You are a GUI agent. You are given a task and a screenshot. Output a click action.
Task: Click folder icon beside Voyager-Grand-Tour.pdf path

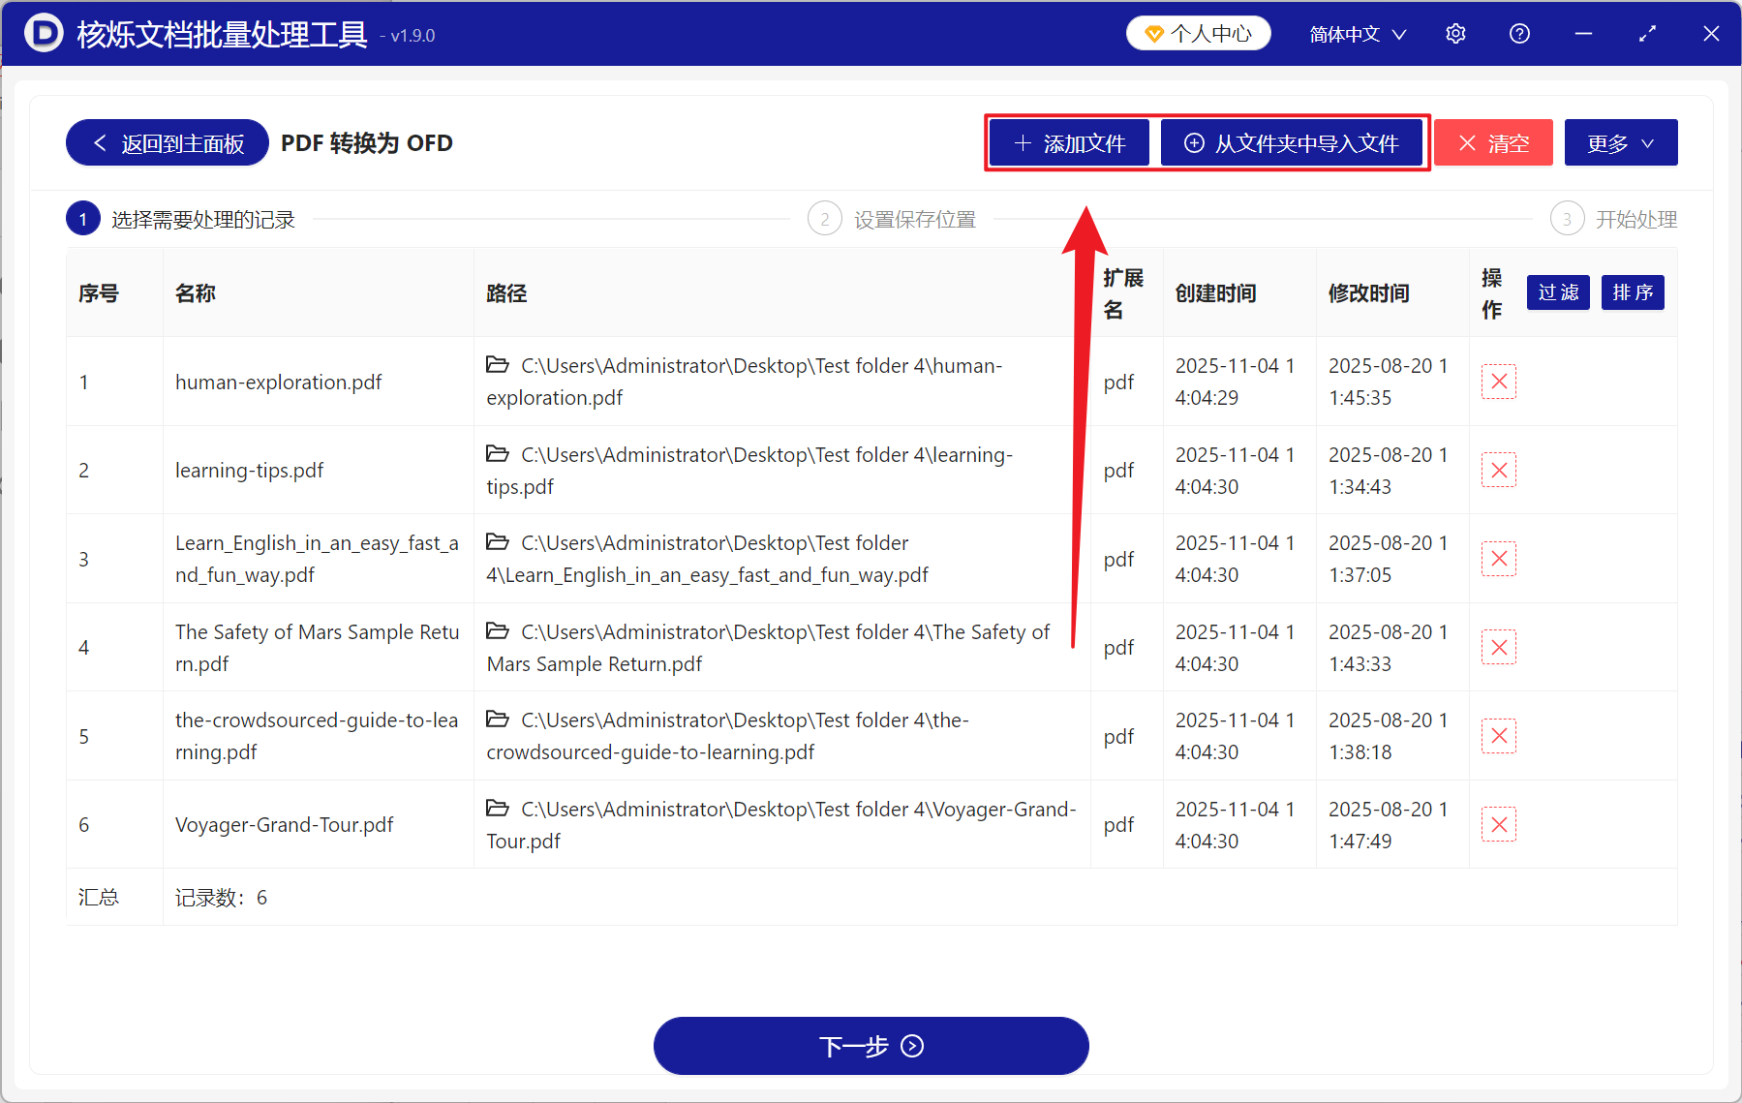[x=498, y=809]
